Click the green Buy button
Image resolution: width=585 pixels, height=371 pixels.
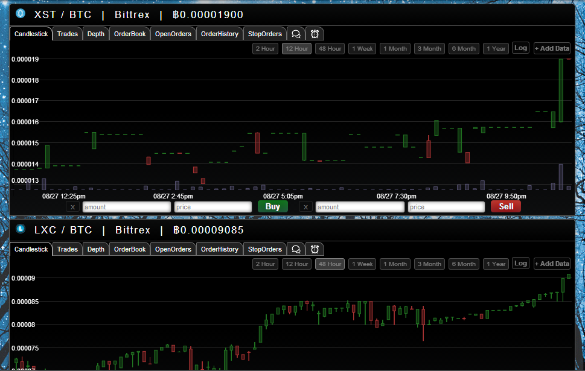coord(273,206)
